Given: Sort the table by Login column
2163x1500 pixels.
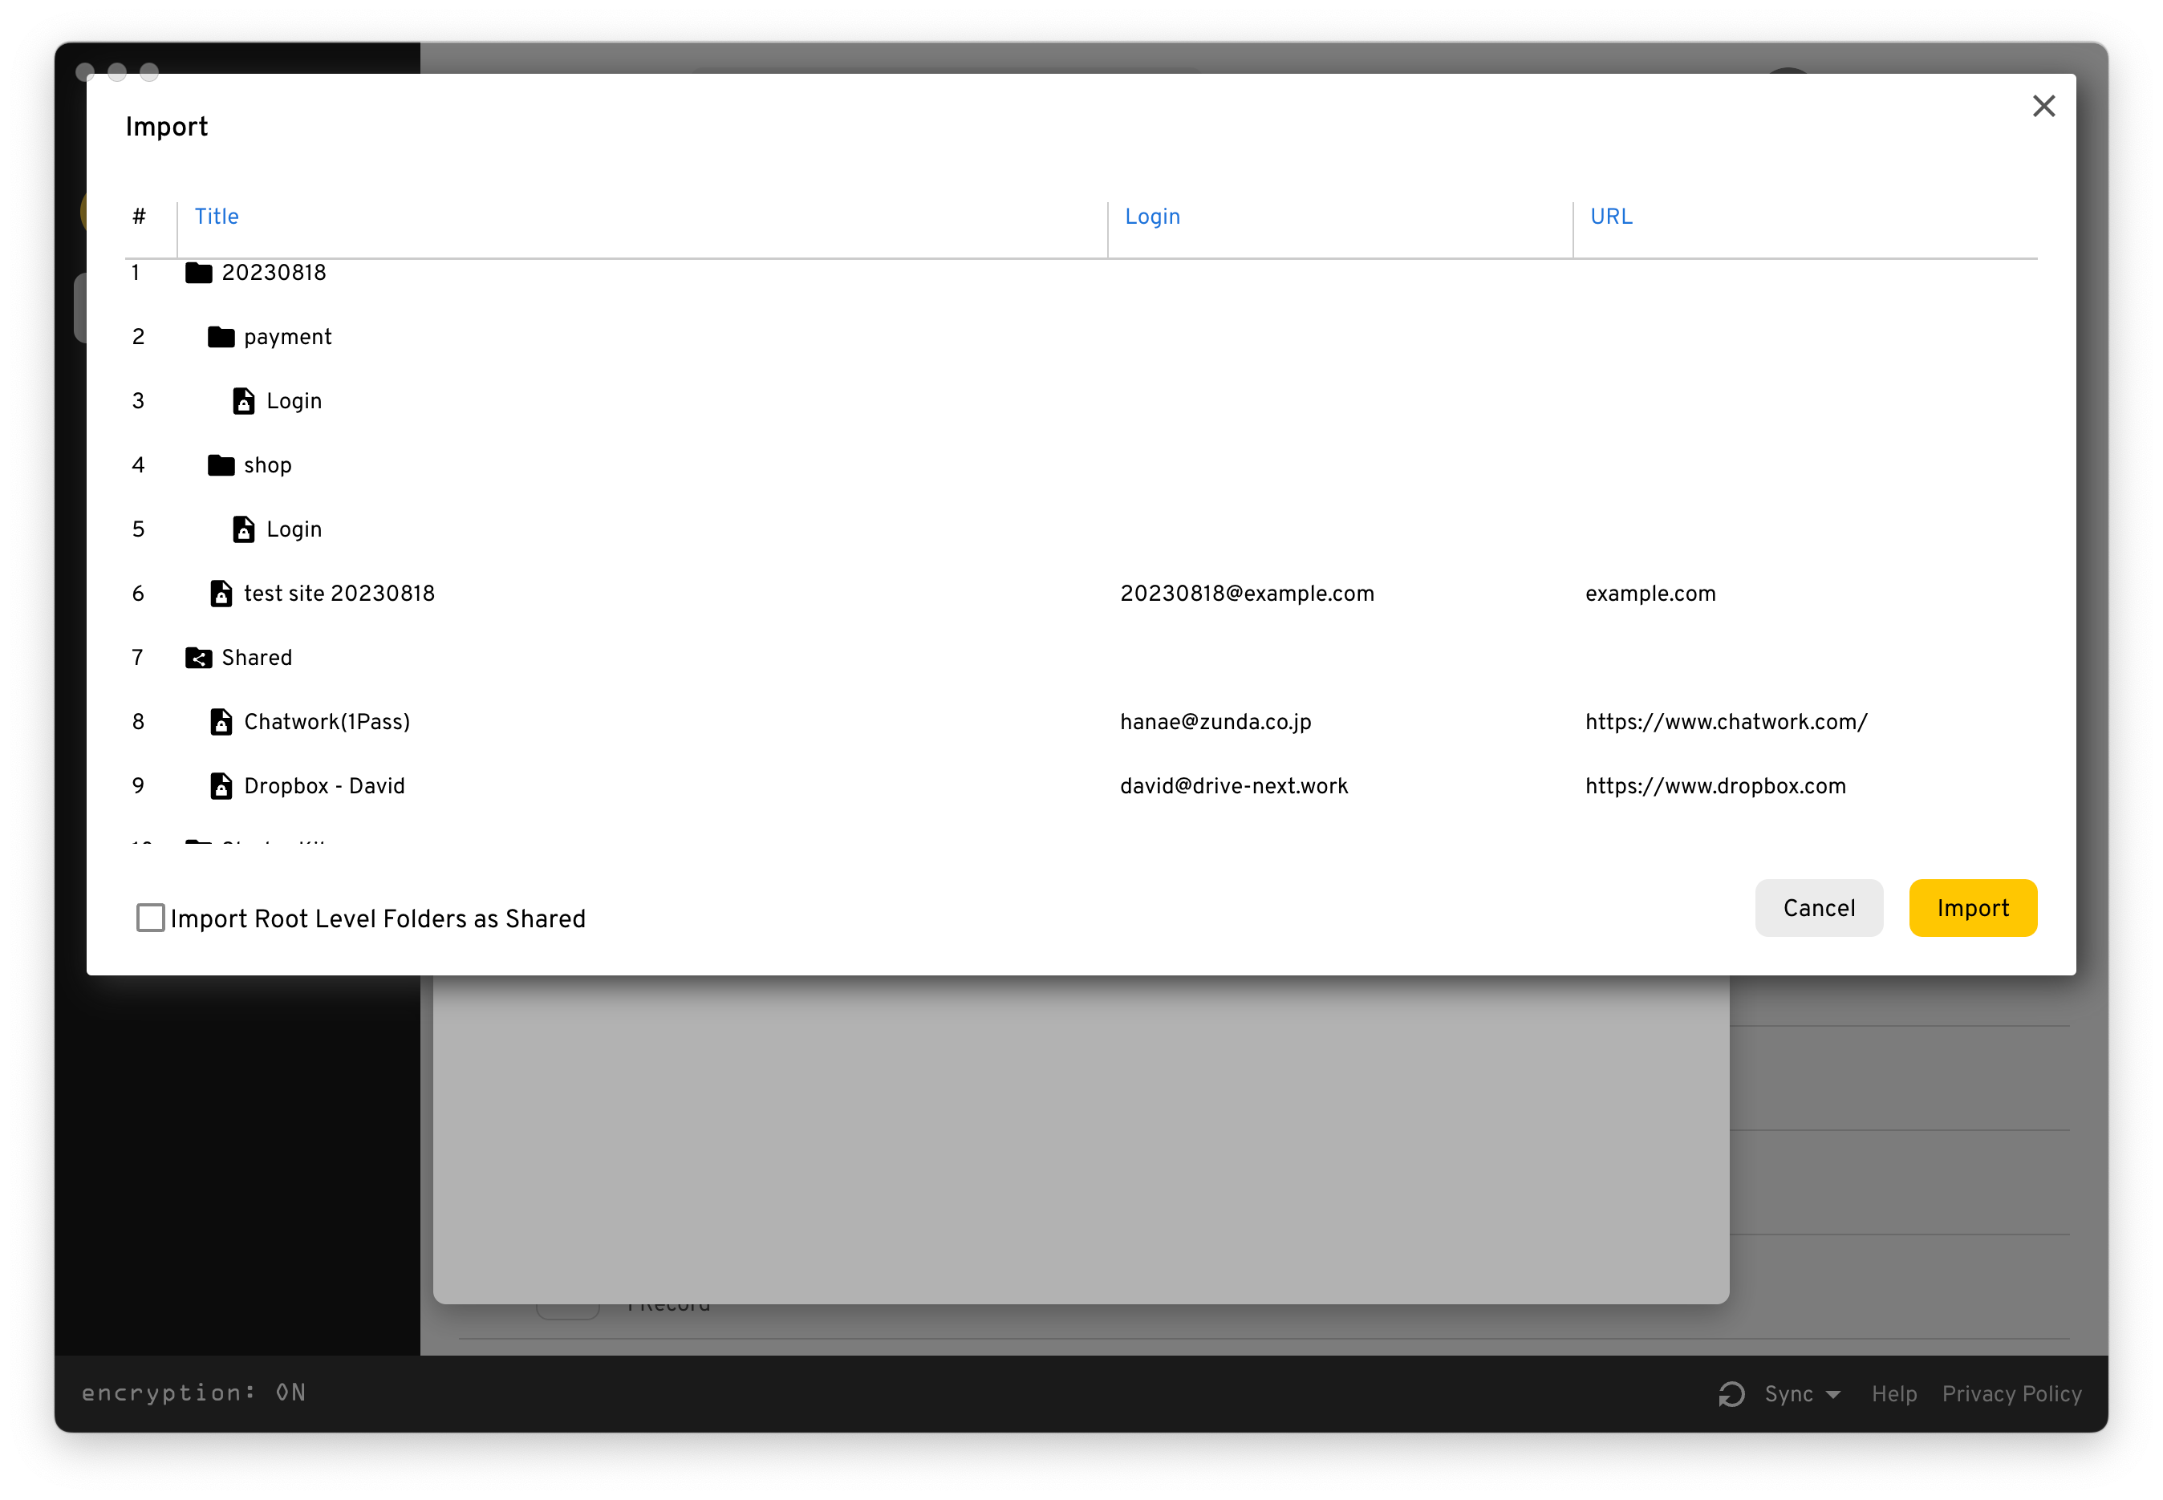Looking at the screenshot, I should click(1151, 216).
